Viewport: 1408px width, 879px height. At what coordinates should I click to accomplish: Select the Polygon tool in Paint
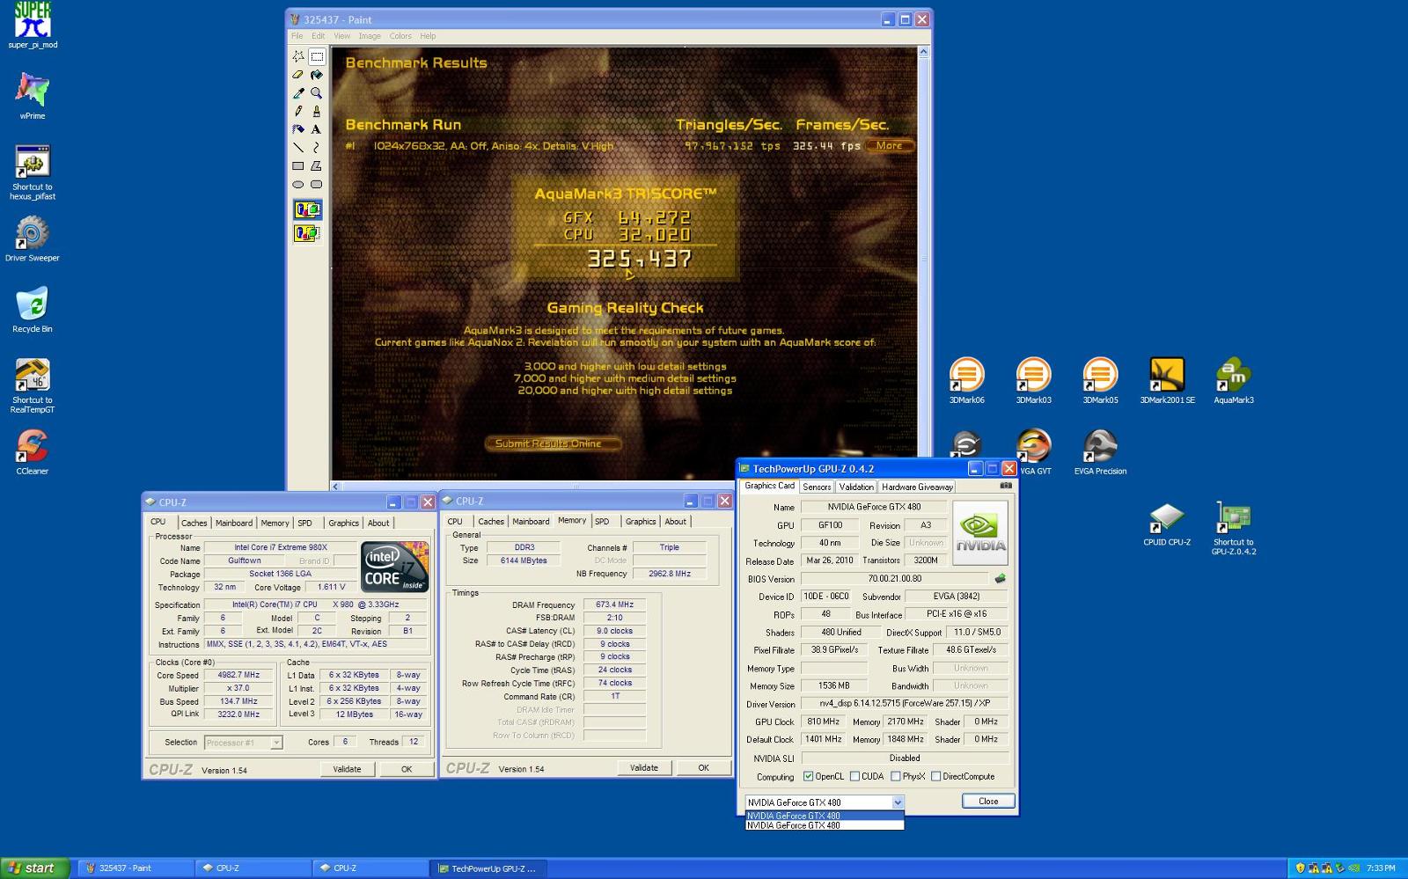[317, 165]
